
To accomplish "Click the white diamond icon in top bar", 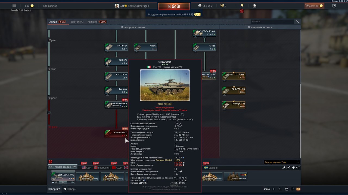I will pos(254,6).
